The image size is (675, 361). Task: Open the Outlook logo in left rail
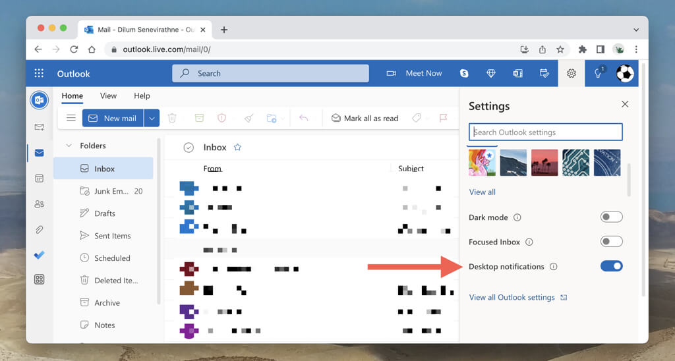[39, 100]
